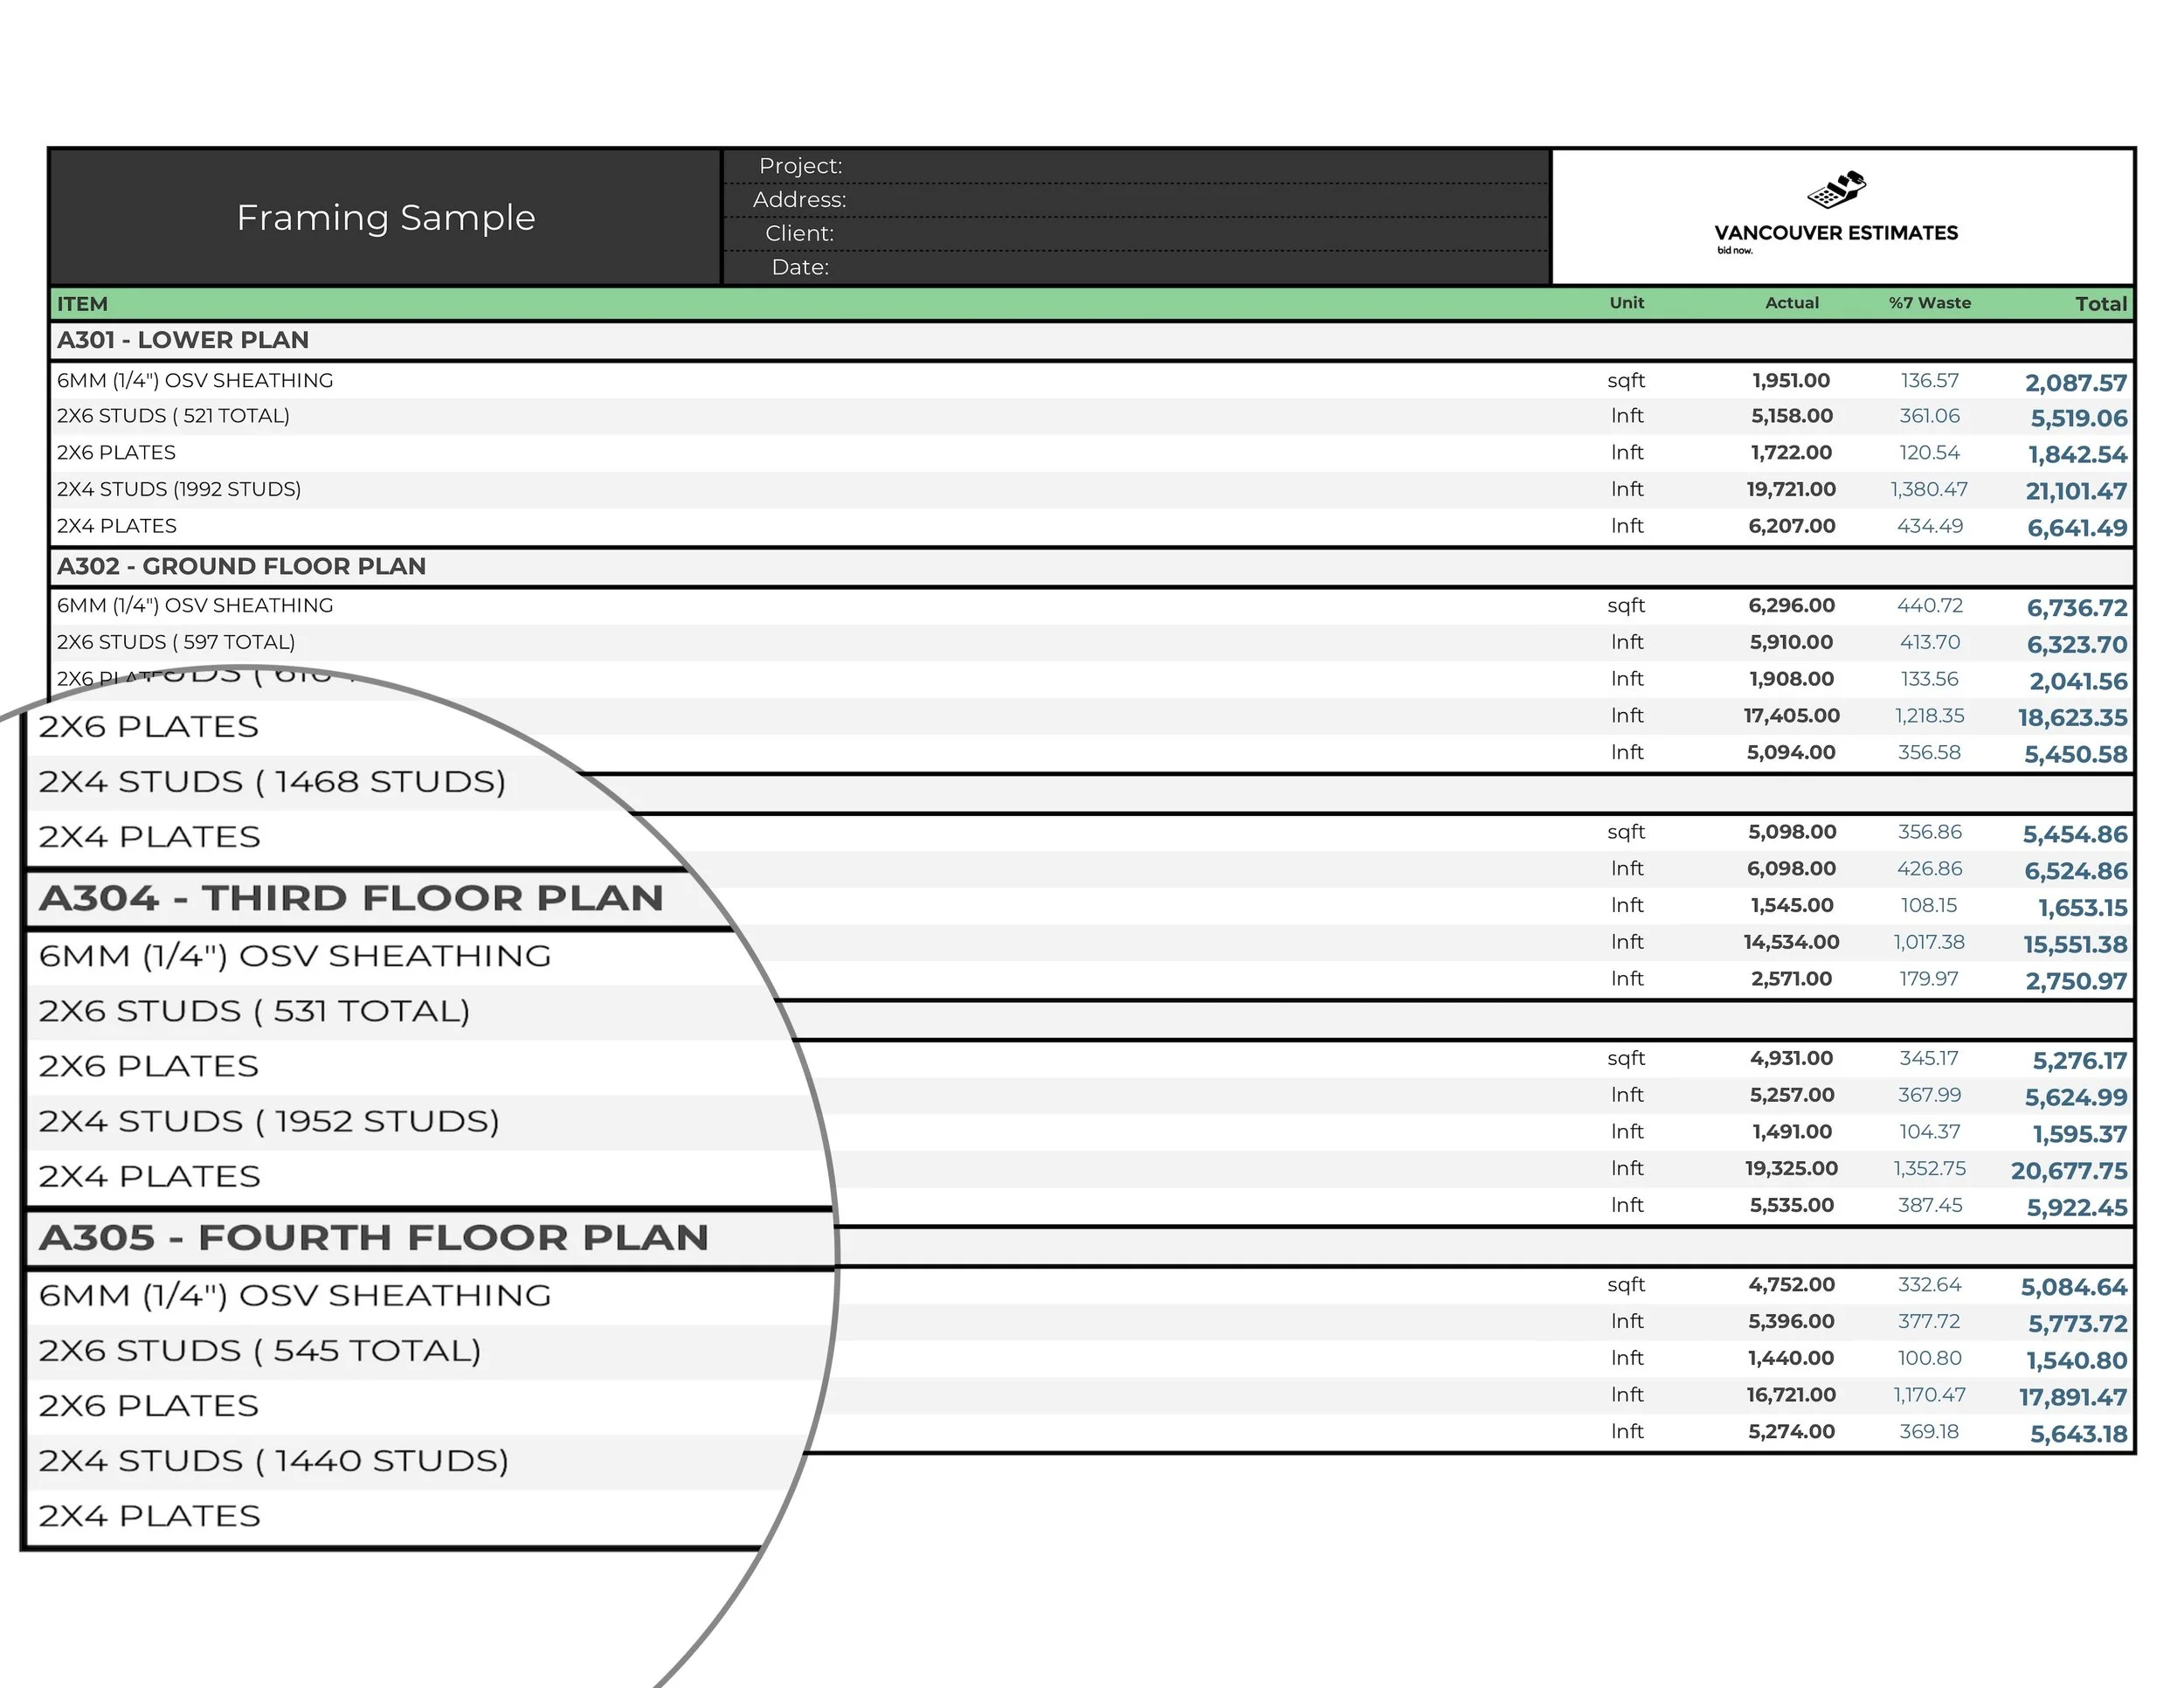This screenshot has height=1688, width=2184.
Task: Click the magnified A305 - FOURTH FLOOR PLAN heading
Action: click(x=373, y=1238)
